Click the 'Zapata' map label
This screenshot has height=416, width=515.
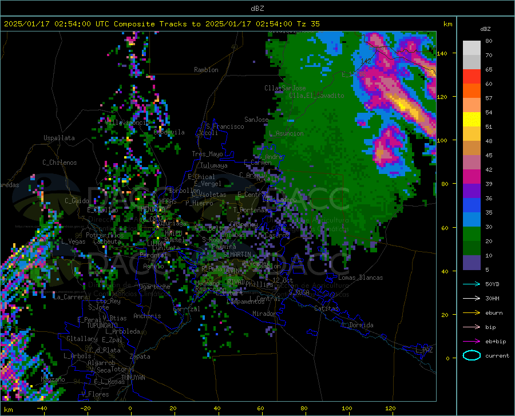140,356
